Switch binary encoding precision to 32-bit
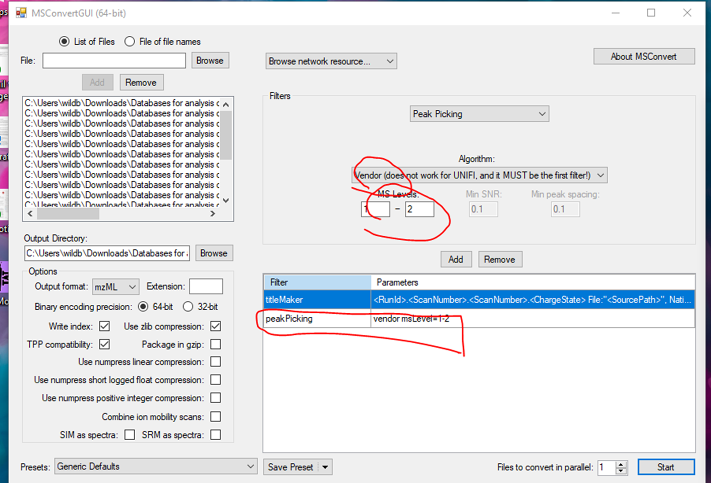 click(x=188, y=306)
